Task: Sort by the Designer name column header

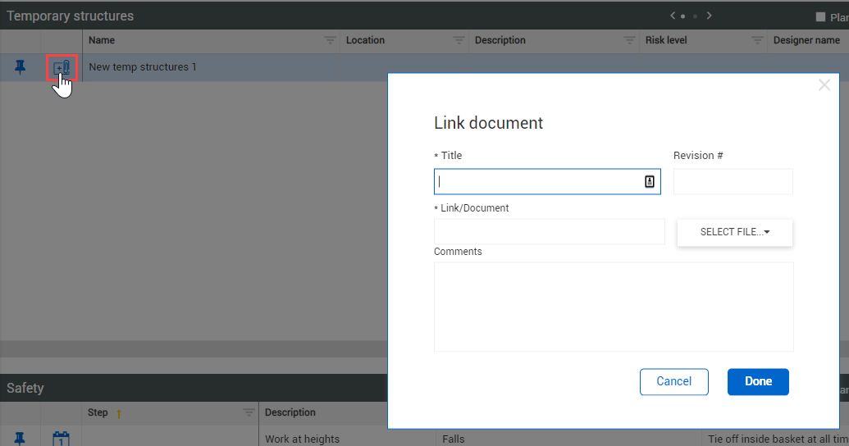Action: click(x=806, y=40)
